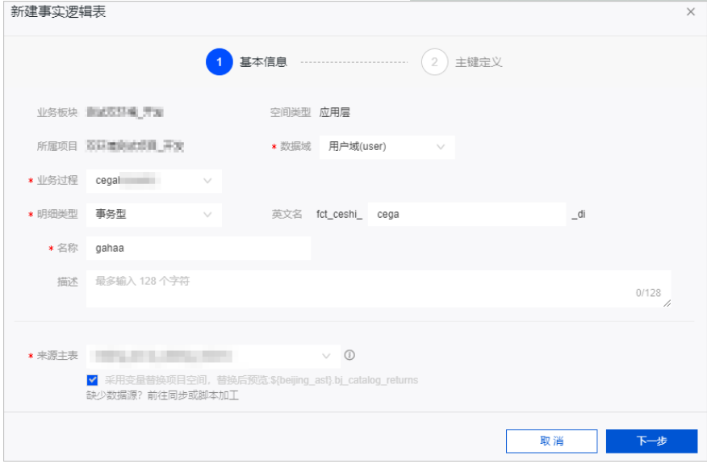This screenshot has width=707, height=464.
Task: Expand the 来源主表 dropdown
Action: (213, 356)
